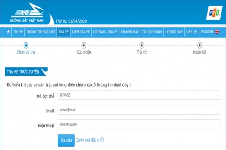Click the Trả vé step label under progress bar
Viewport: 226px width, 150px height.
142,52
